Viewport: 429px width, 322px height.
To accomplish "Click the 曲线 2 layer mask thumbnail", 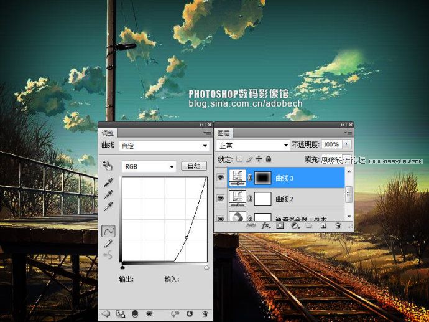I will pos(262,199).
